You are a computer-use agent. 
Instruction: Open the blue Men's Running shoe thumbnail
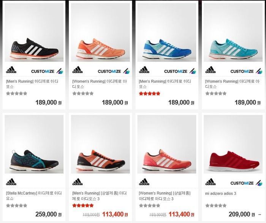point(167,32)
